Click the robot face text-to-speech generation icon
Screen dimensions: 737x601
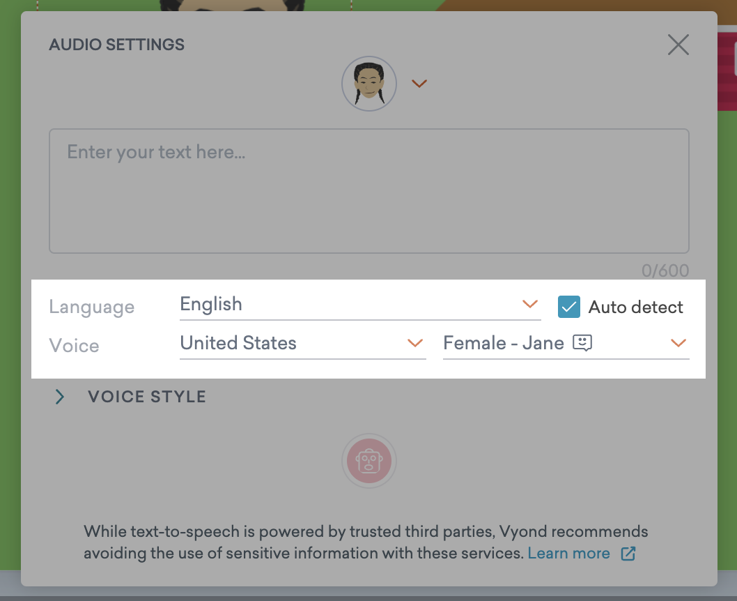point(369,461)
